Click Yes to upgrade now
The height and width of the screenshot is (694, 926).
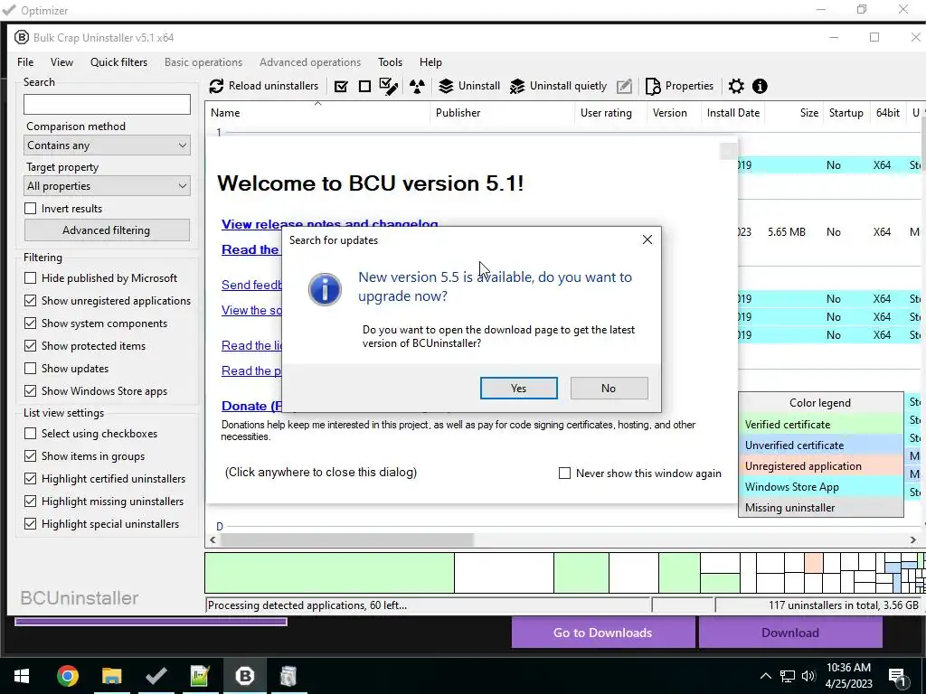pos(518,389)
